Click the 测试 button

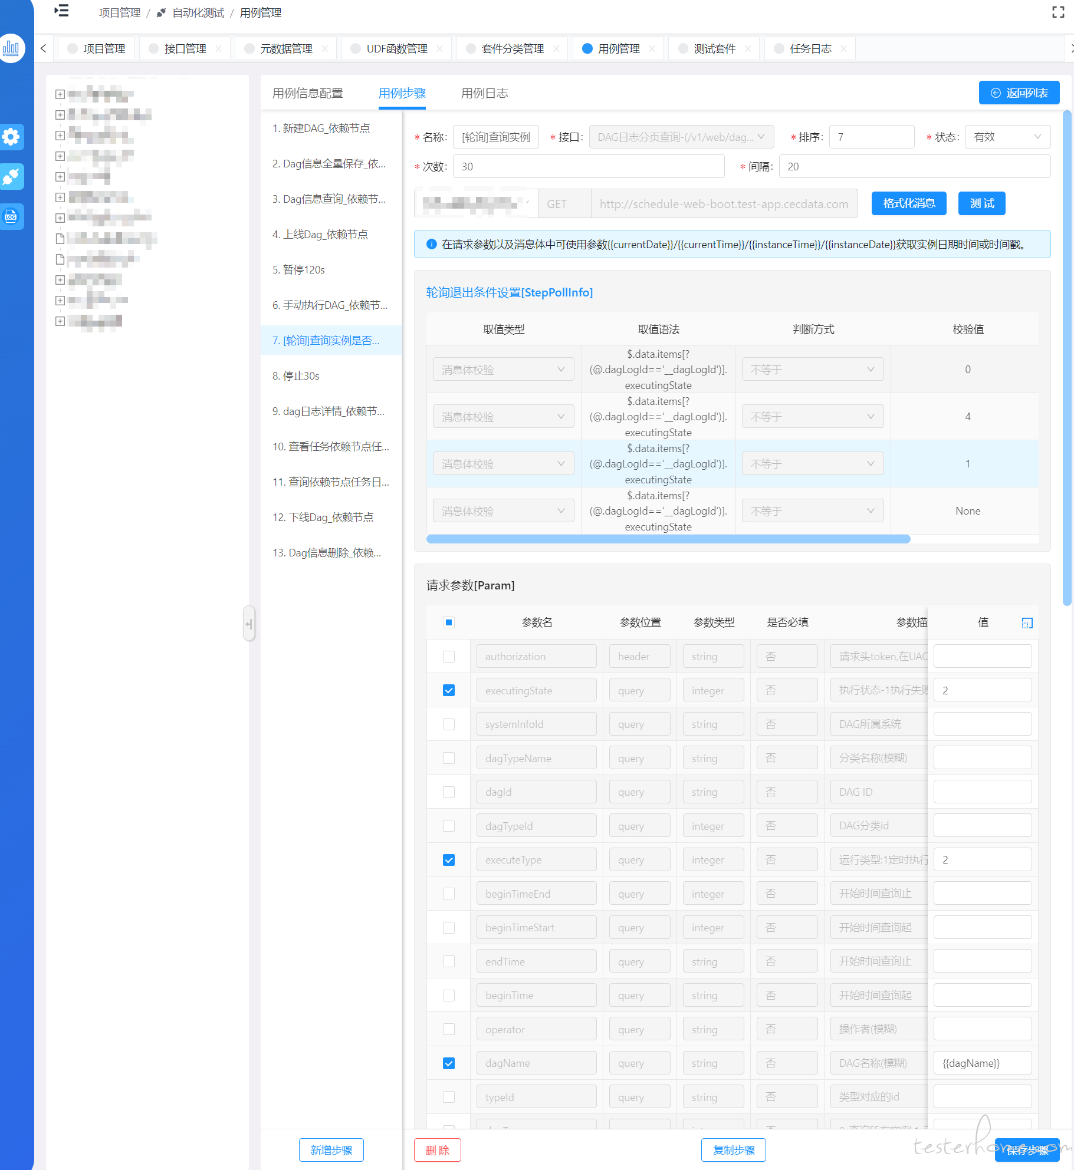(x=982, y=203)
